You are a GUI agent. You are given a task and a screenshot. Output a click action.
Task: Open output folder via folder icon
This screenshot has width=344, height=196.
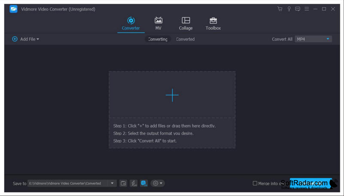click(x=123, y=183)
